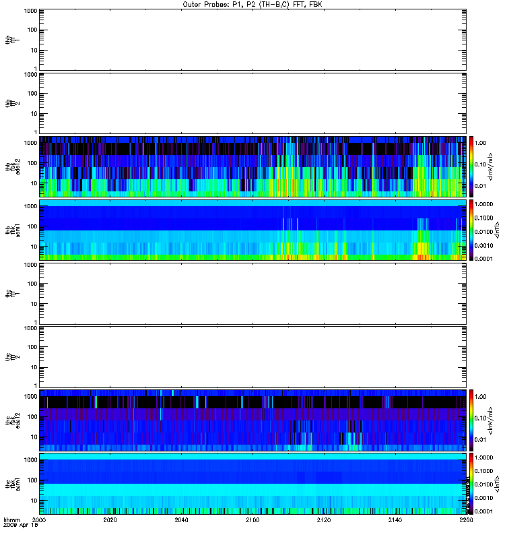The image size is (505, 539).
Task: Click the 100 y-tick of thc fbk edc12
Action: pyautogui.click(x=32, y=416)
